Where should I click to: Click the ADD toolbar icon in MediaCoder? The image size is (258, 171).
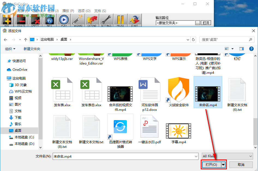[7, 20]
